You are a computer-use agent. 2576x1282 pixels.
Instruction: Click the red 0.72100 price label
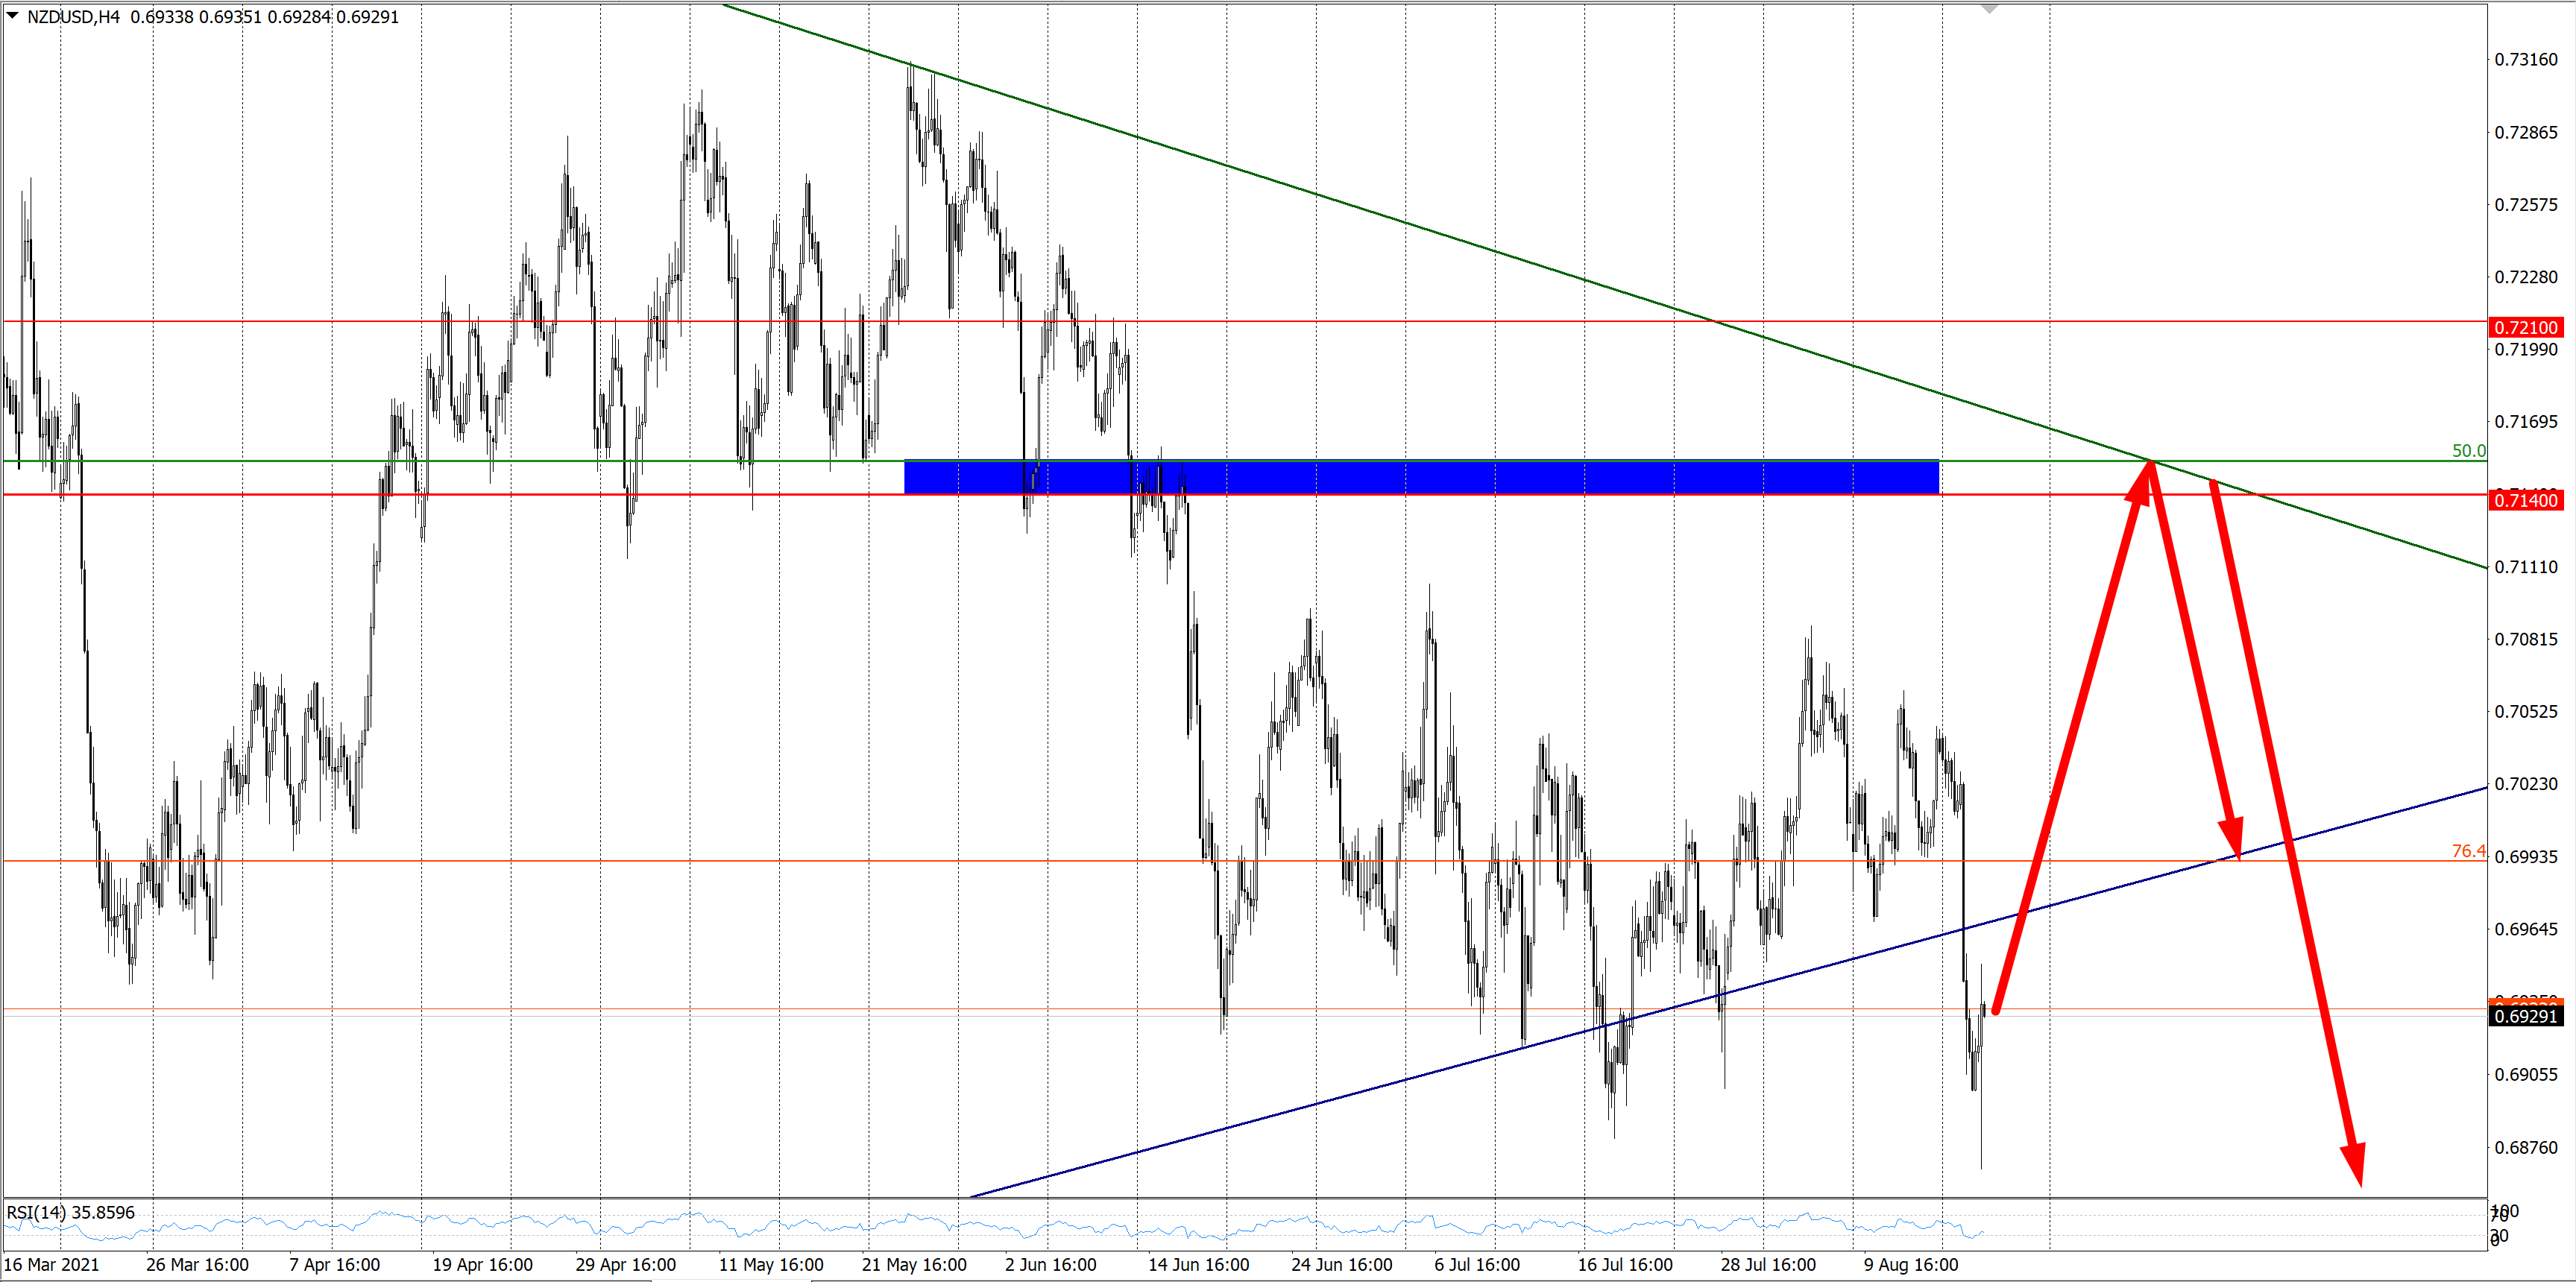coord(2525,328)
